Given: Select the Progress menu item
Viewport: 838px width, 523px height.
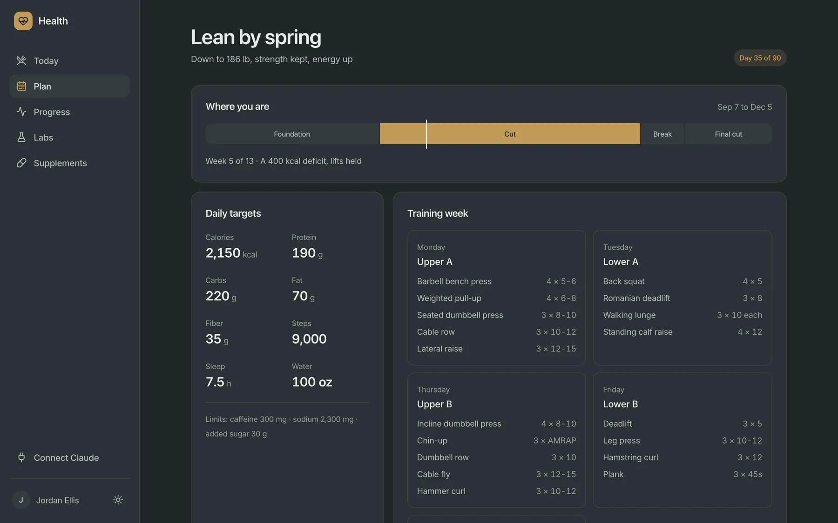Looking at the screenshot, I should tap(69, 112).
